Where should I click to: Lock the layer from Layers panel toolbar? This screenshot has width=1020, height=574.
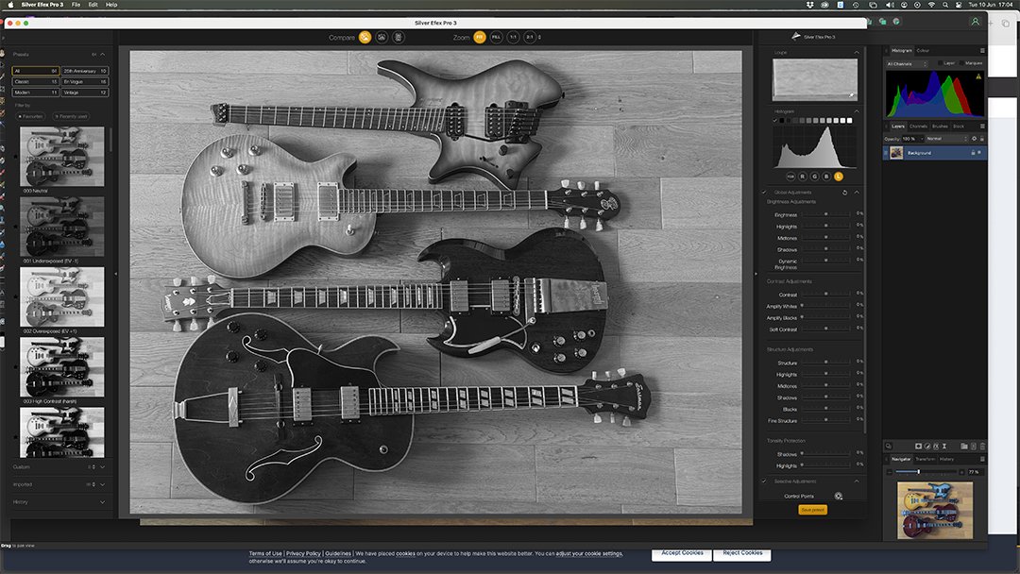(x=981, y=139)
